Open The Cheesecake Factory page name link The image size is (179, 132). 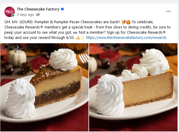tap(38, 9)
